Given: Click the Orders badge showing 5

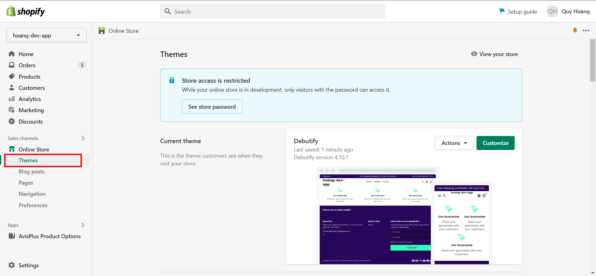Looking at the screenshot, I should [x=82, y=65].
